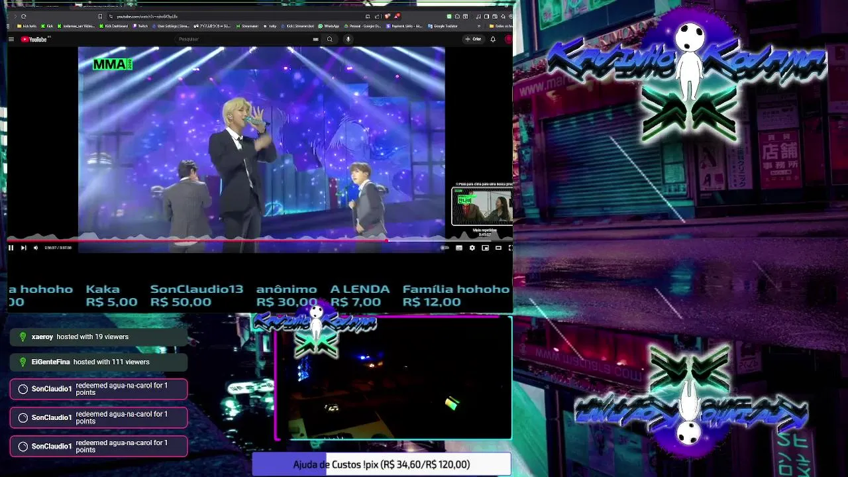Open the Streamelements bookmark after rutty
Screen dimensions: 848x477
pyautogui.click(x=299, y=26)
